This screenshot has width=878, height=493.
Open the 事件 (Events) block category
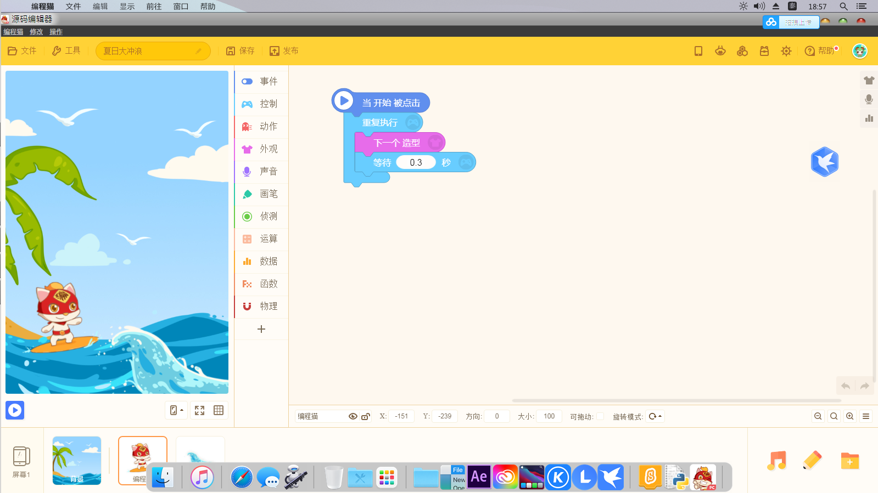(261, 81)
